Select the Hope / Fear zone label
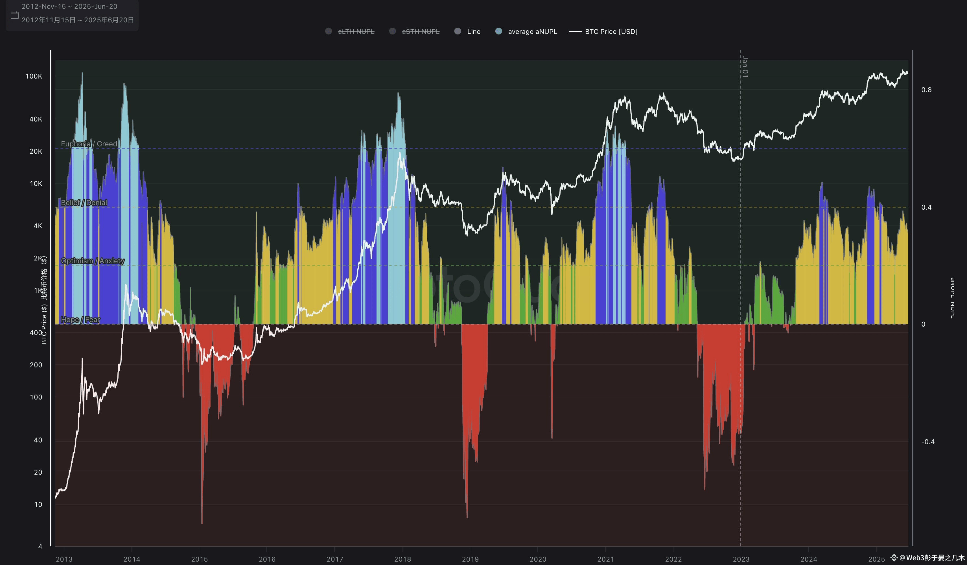The height and width of the screenshot is (565, 967). [x=80, y=320]
